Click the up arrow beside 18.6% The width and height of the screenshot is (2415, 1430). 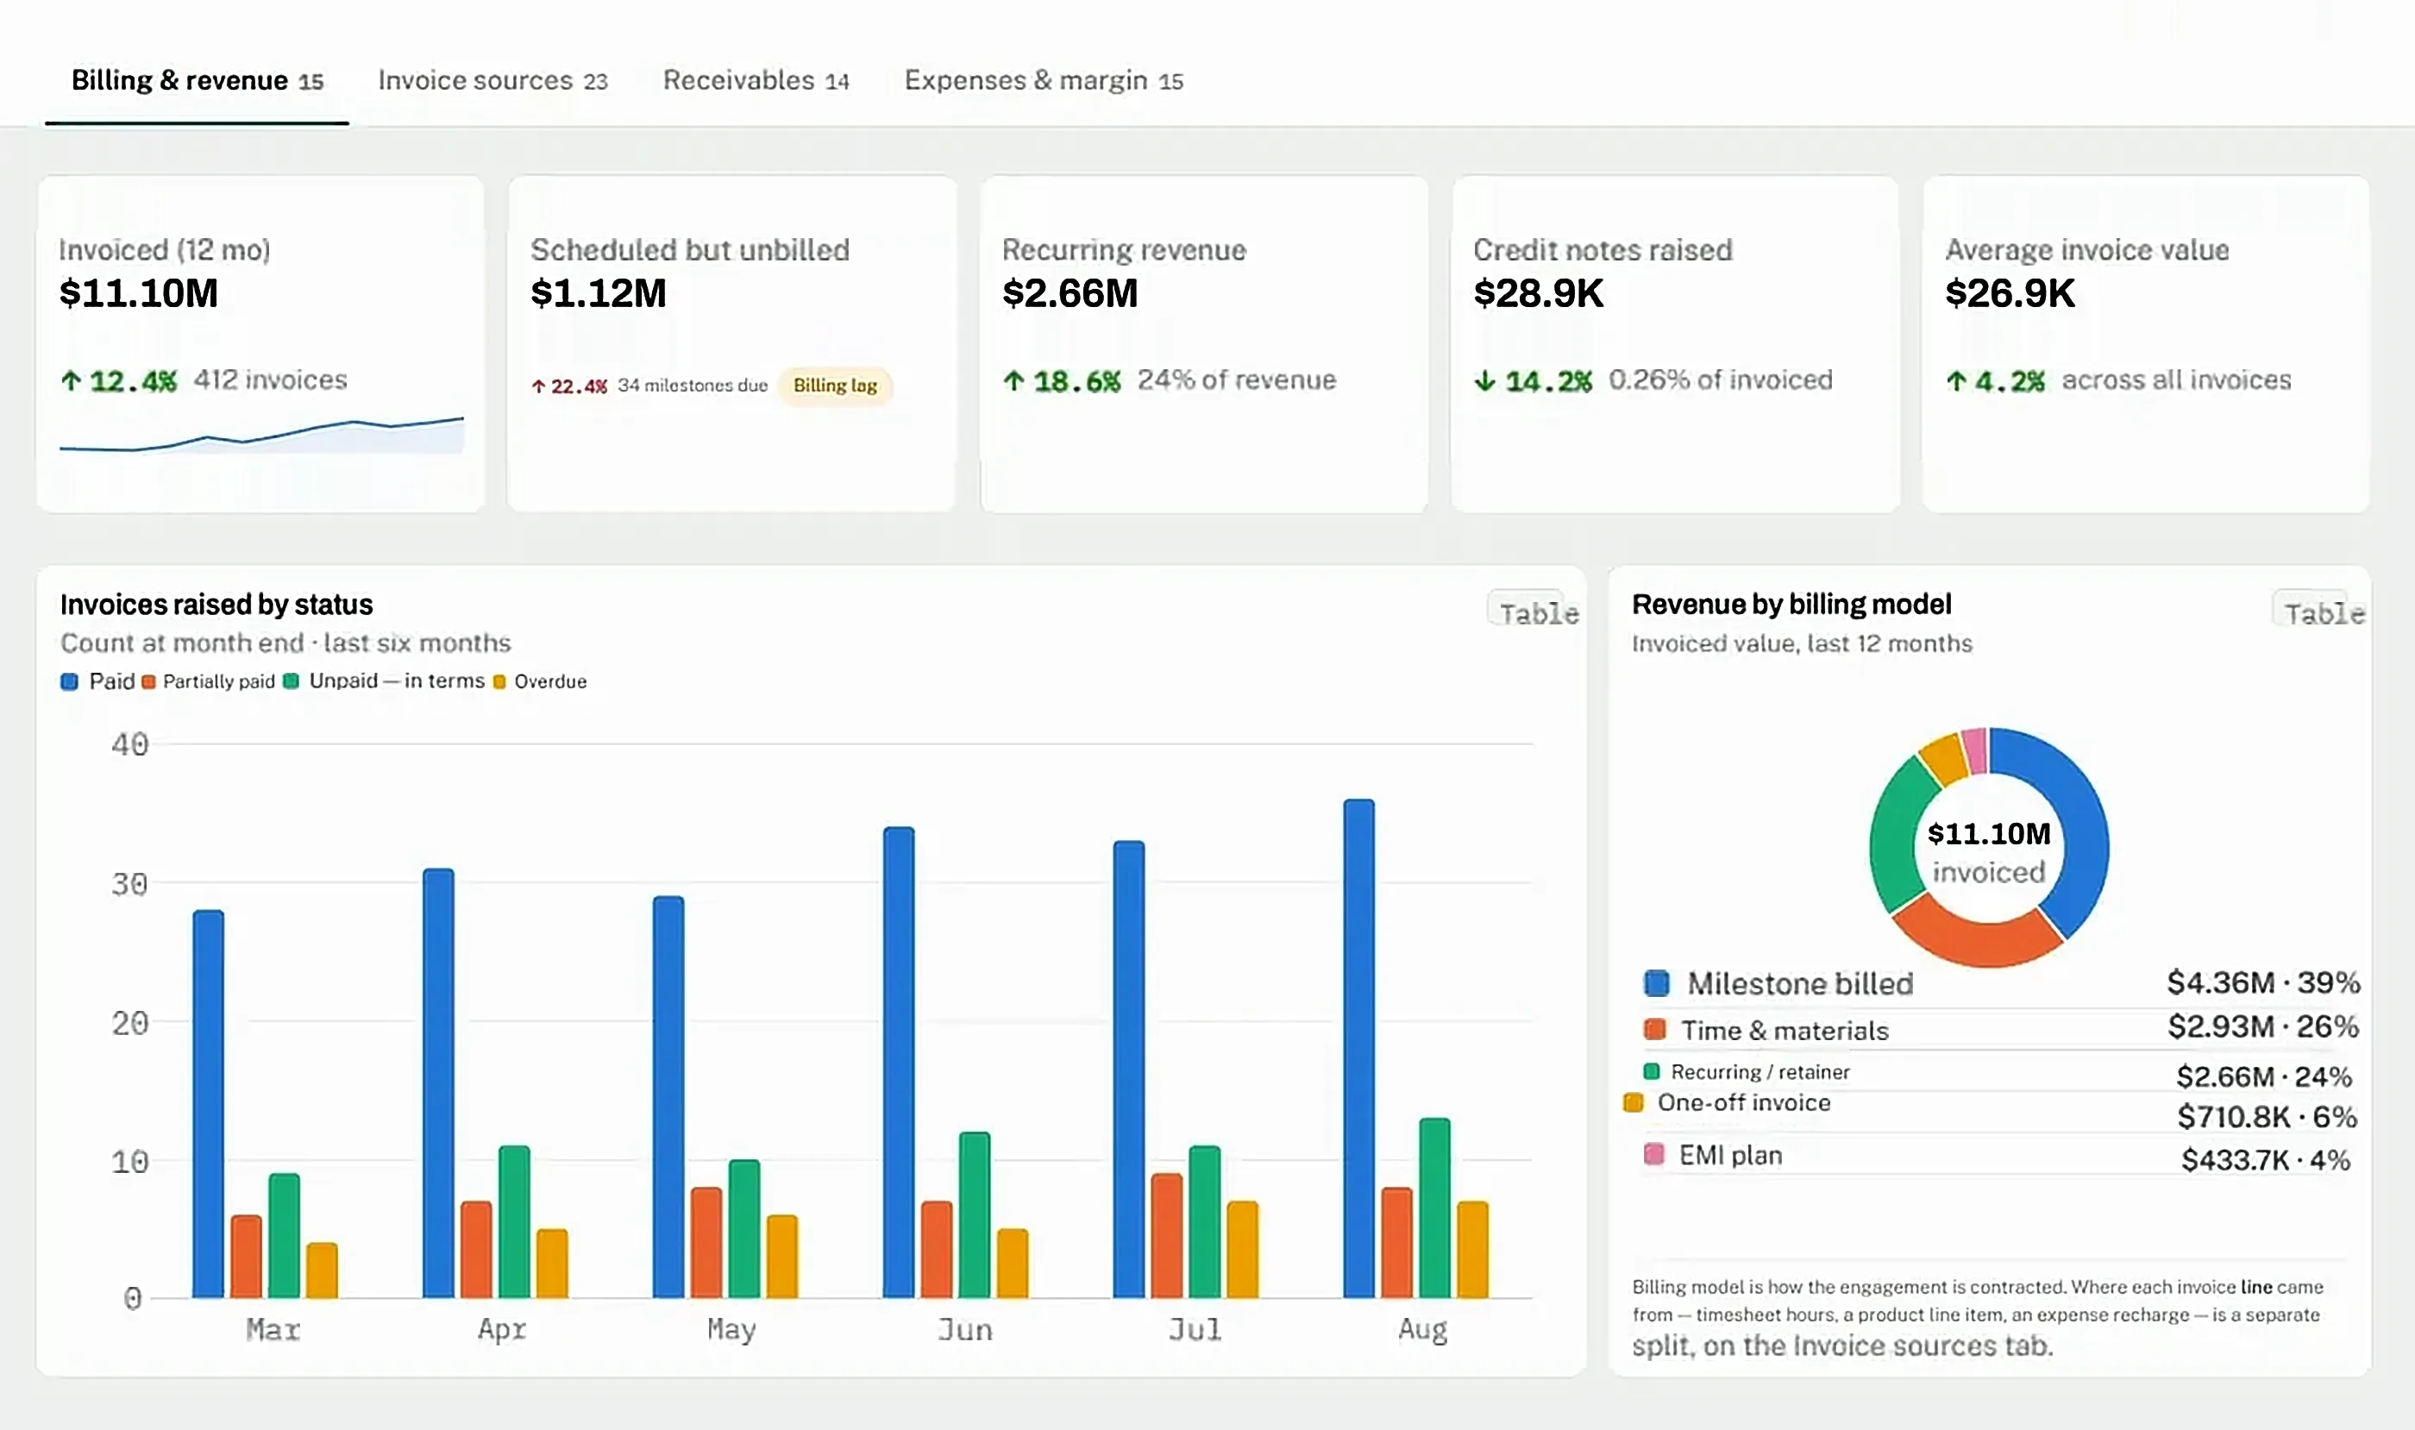(x=1013, y=381)
